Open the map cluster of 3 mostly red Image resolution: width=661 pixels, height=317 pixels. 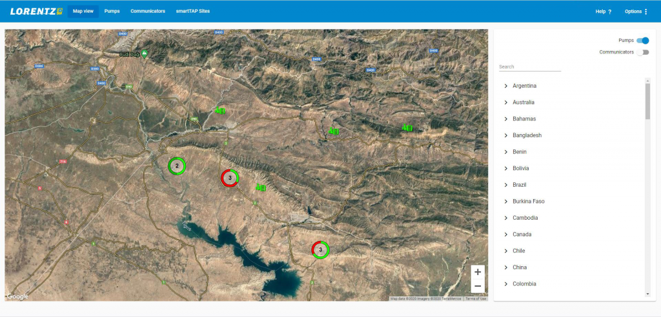pos(230,178)
